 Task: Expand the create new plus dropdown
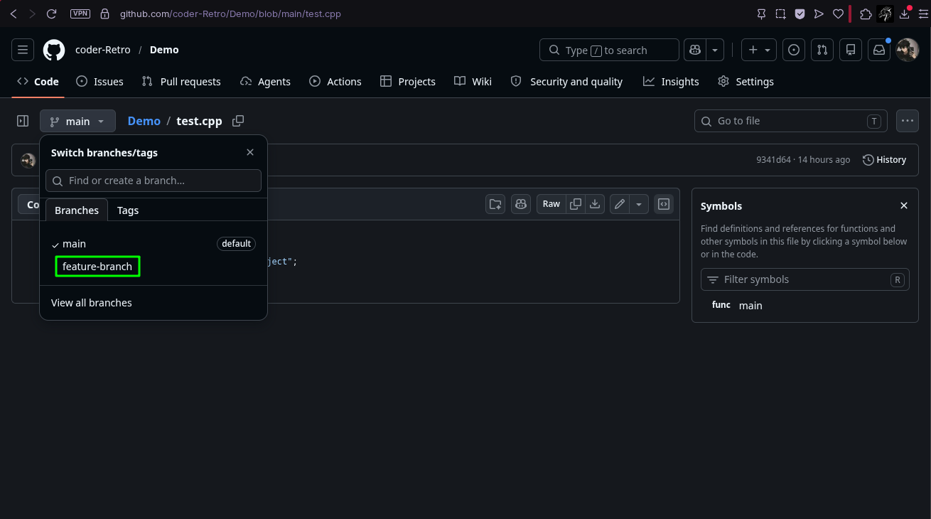pyautogui.click(x=759, y=50)
